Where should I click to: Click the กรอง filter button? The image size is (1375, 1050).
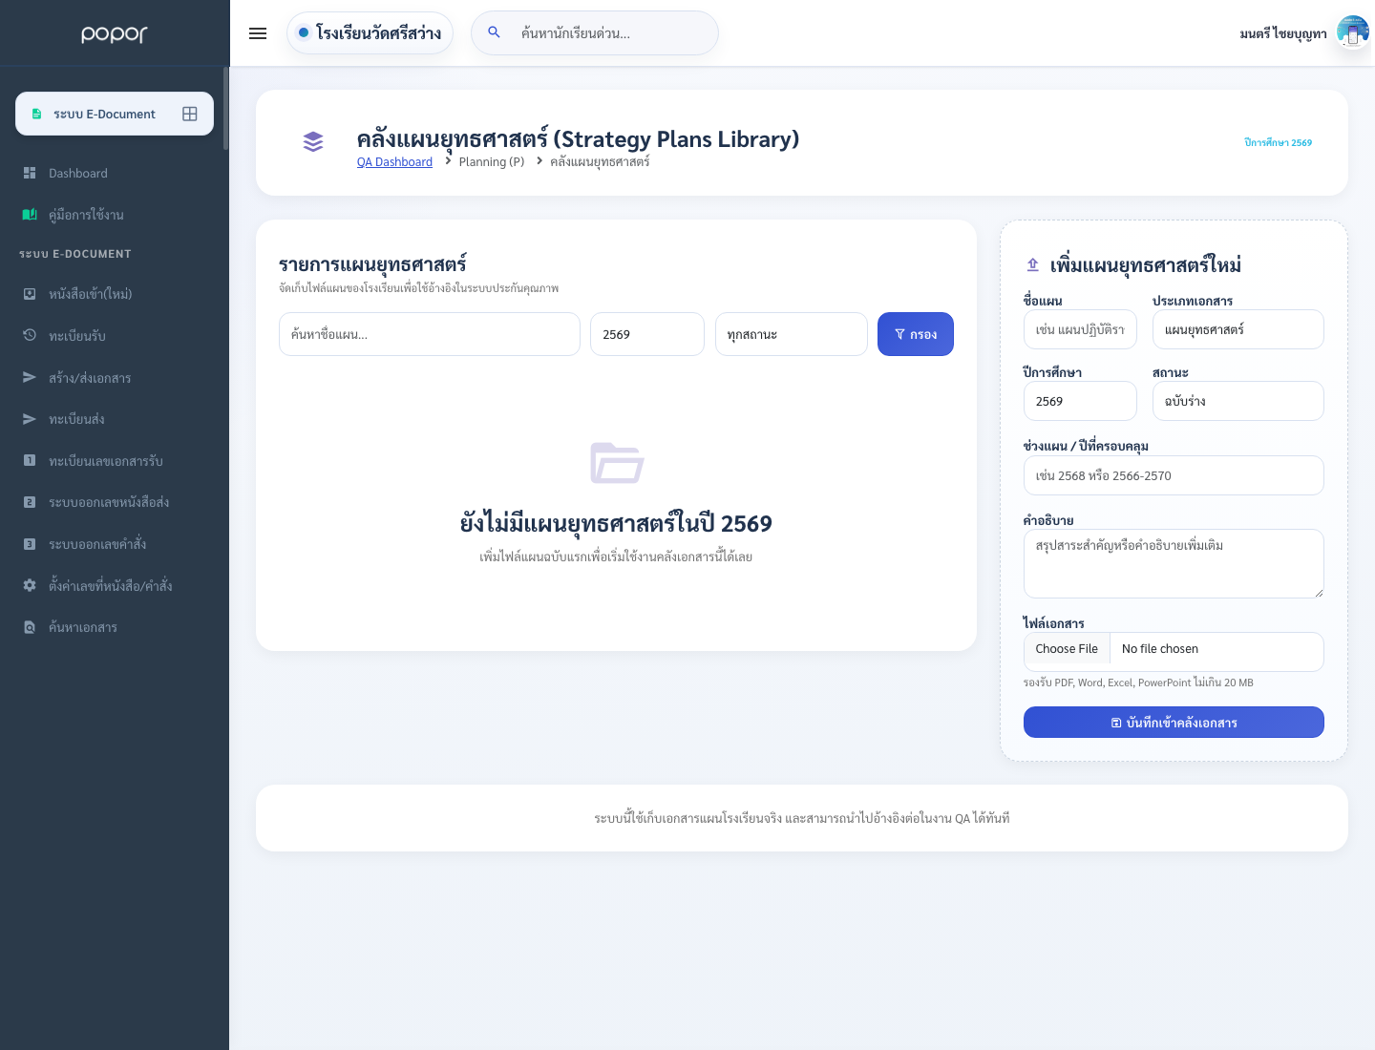coord(916,334)
